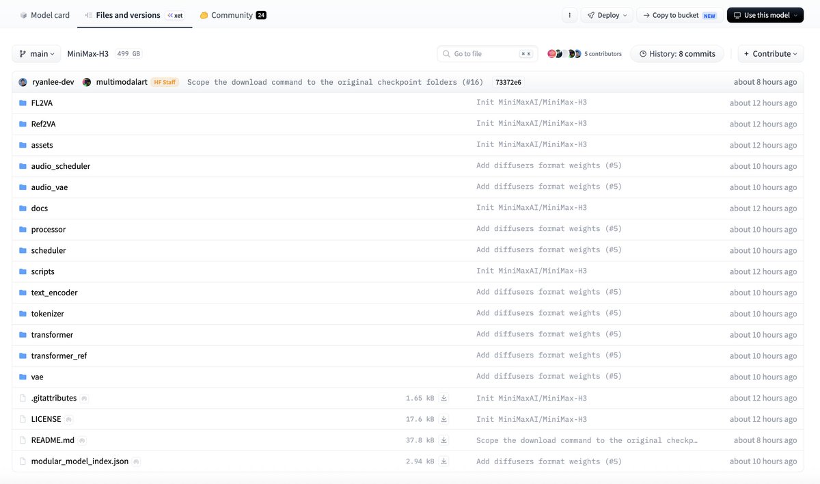The height and width of the screenshot is (484, 820).
Task: Download modular_model_index.json
Action: point(443,461)
